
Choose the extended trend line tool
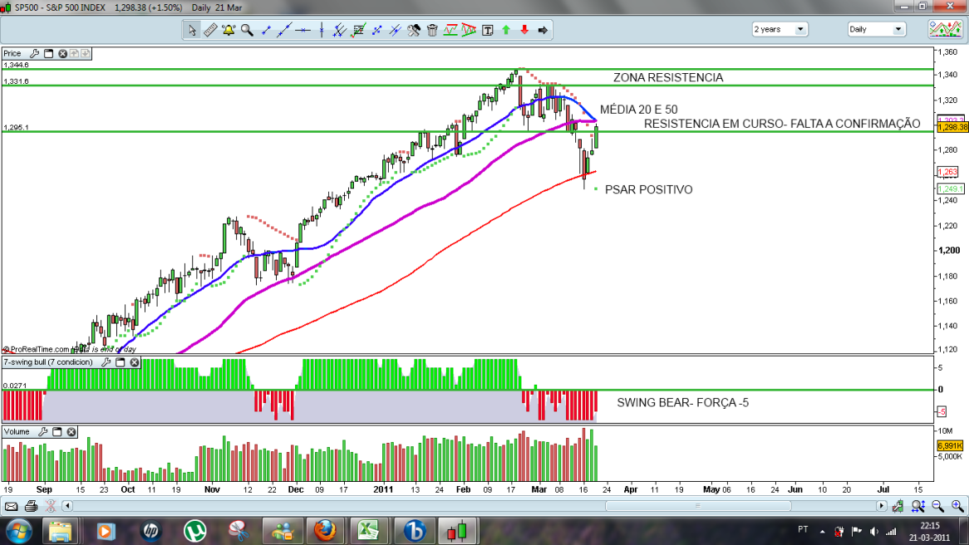(x=284, y=30)
